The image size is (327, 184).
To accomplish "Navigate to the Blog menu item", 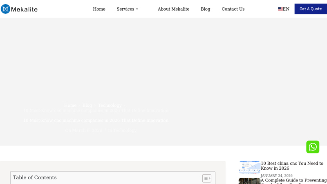I will (x=205, y=9).
